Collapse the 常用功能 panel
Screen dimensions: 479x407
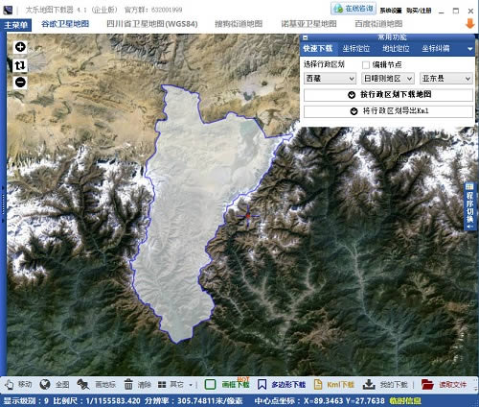click(306, 37)
